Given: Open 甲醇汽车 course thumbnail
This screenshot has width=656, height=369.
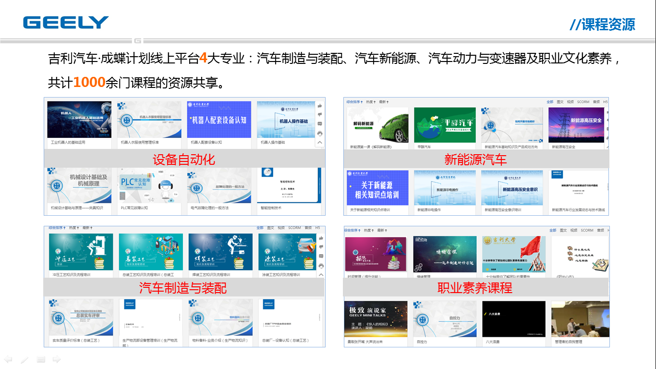Looking at the screenshot, I should click(x=445, y=125).
